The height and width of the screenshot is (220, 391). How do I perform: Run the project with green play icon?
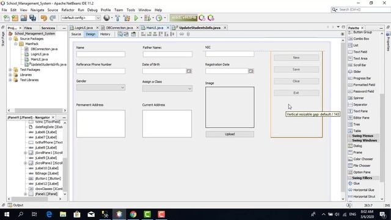coord(136,18)
